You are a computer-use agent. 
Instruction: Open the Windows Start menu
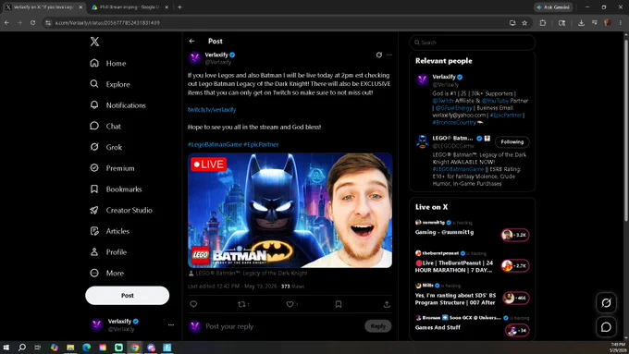(x=6, y=348)
